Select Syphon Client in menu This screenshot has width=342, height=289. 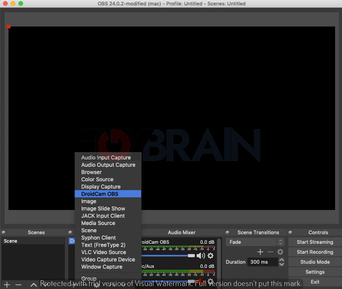tap(108, 238)
